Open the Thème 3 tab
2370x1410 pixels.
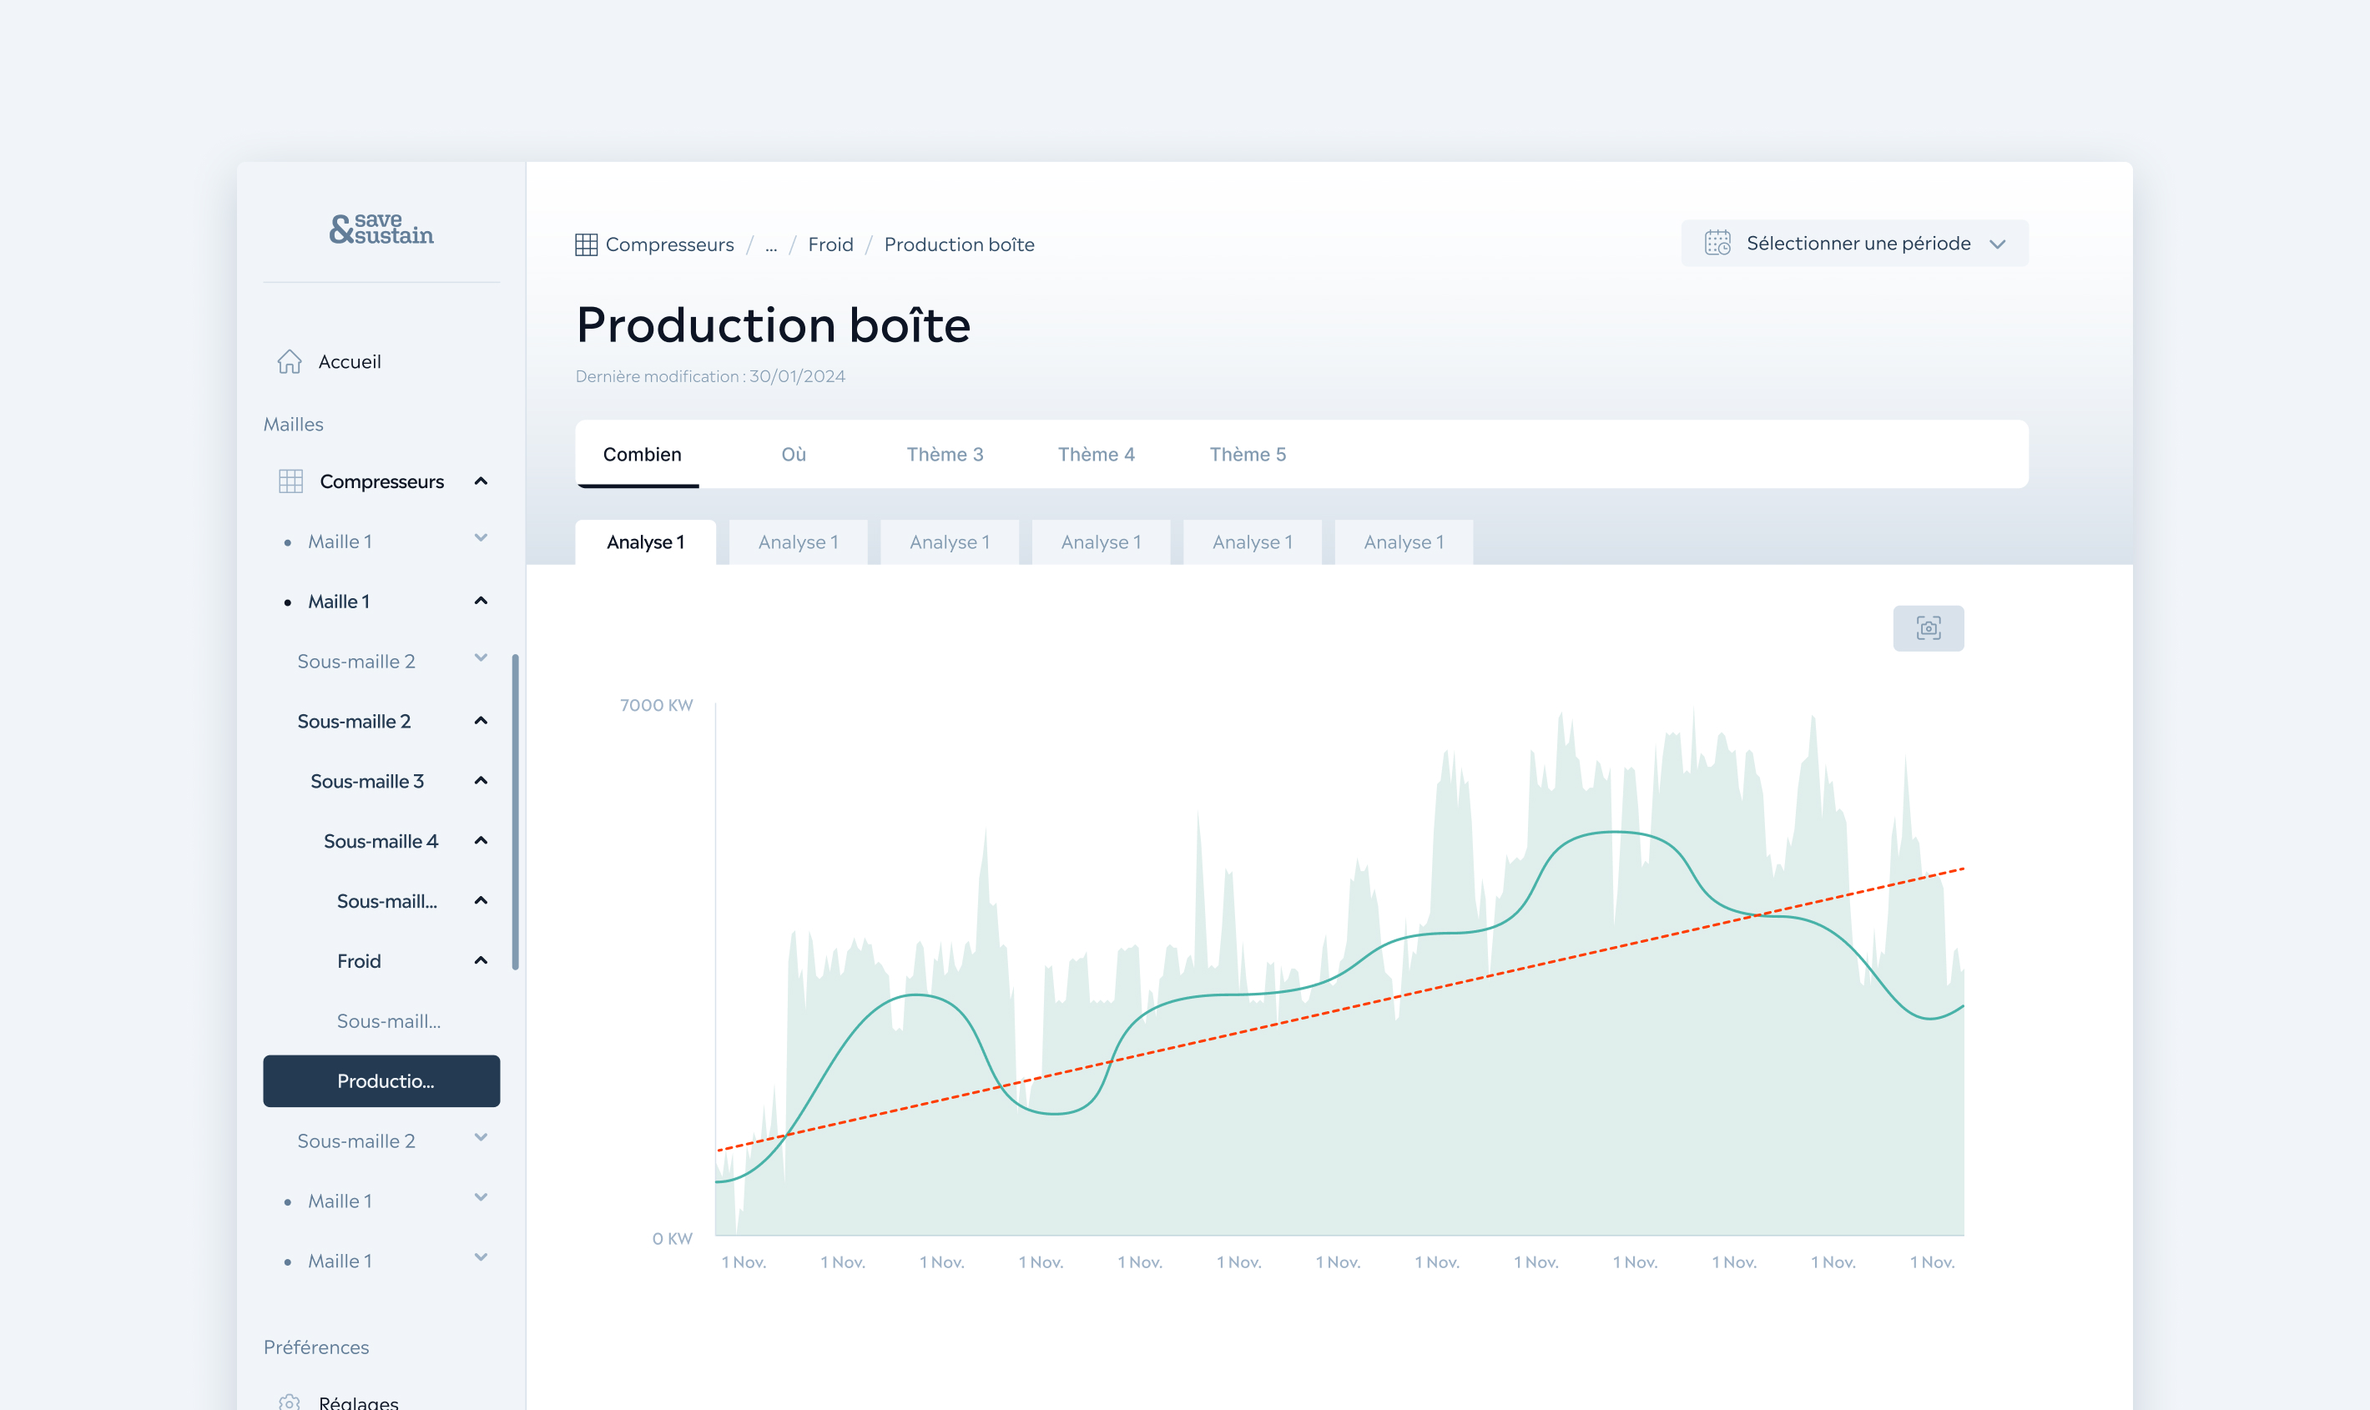[945, 454]
